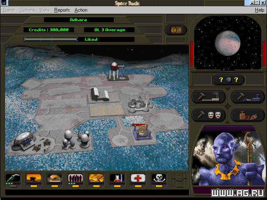Viewport: 267px width, 200px height.
Task: Click the red and purple arena building
Action: coord(142,131)
